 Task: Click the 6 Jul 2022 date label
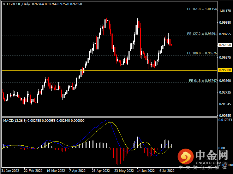point(167,170)
